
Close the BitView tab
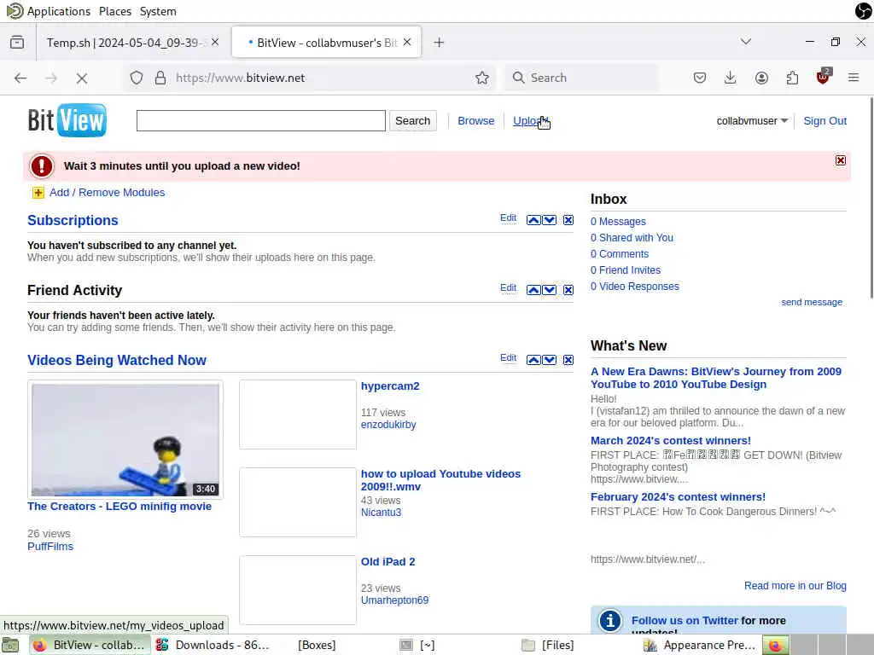coord(407,43)
